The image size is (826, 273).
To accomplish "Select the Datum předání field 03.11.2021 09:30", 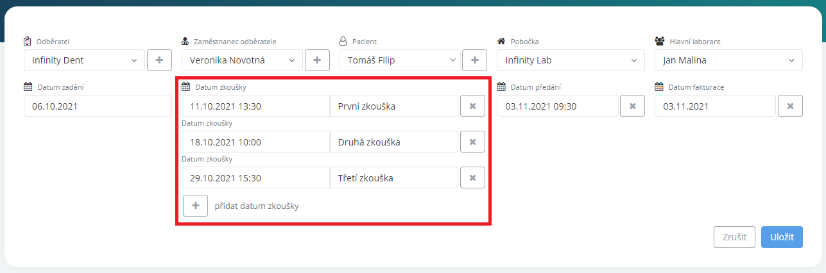I will pyautogui.click(x=557, y=106).
